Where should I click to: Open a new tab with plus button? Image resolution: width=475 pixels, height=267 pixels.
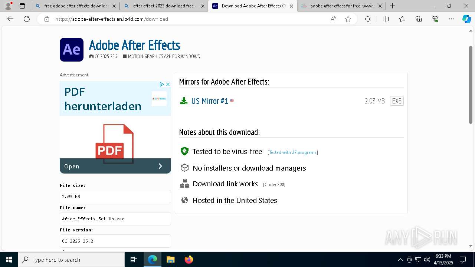(392, 6)
